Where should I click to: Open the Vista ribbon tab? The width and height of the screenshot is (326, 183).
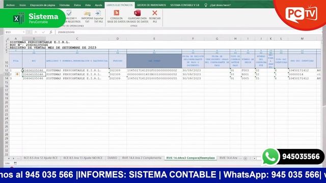(x=88, y=5)
